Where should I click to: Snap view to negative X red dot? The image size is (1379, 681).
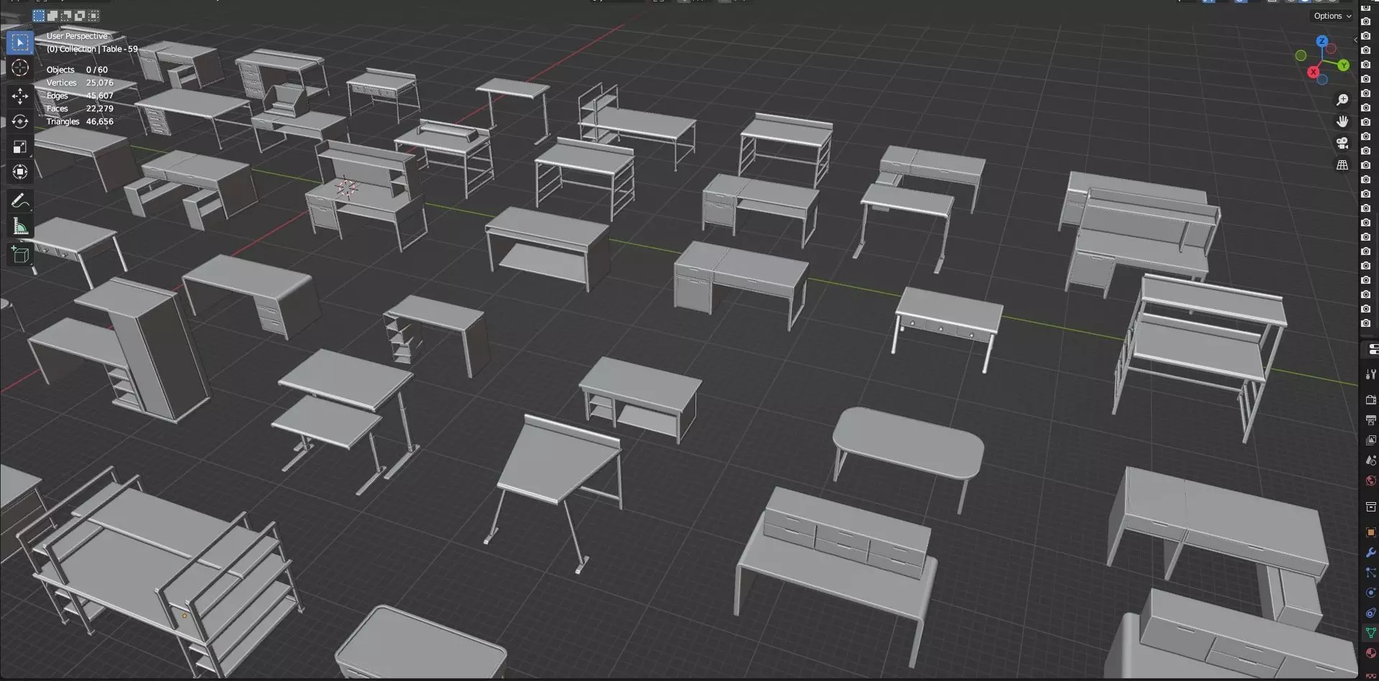1332,49
